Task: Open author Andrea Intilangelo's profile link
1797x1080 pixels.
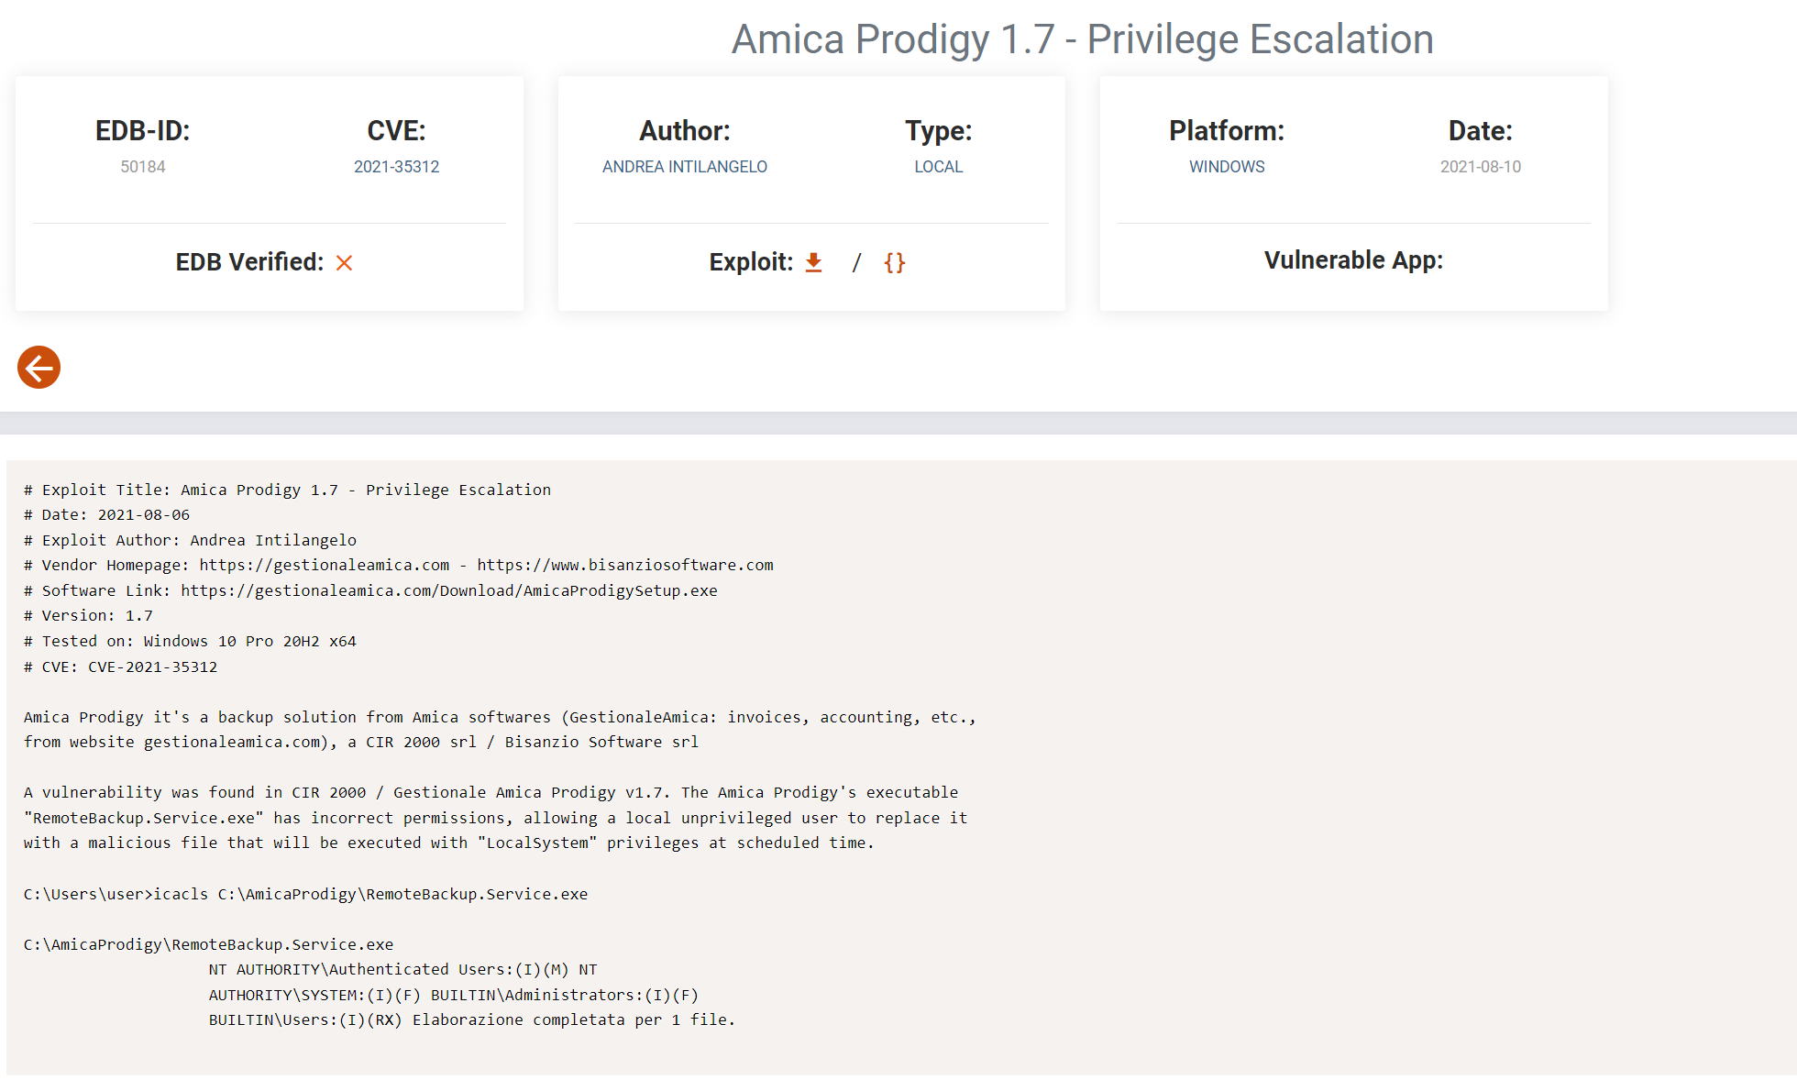Action: point(684,167)
